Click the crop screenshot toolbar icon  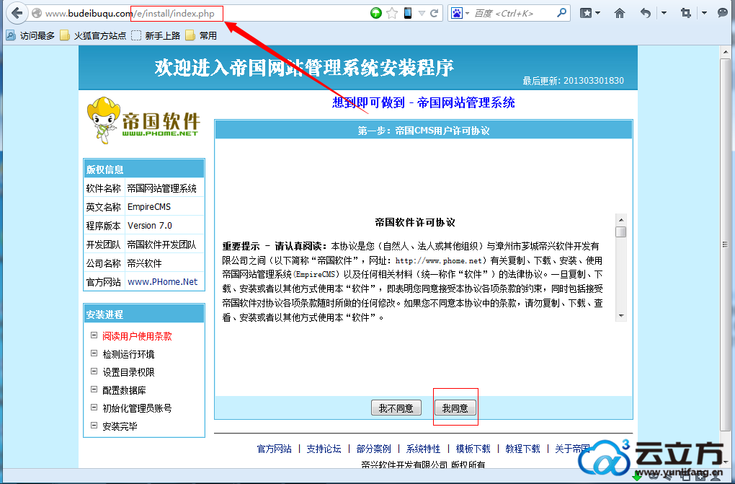click(686, 13)
